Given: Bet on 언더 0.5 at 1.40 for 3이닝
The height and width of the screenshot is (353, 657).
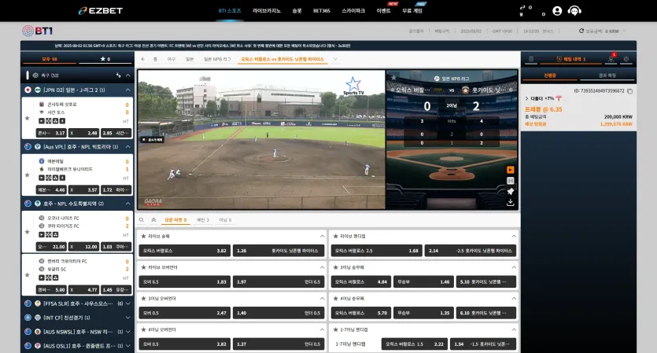Looking at the screenshot, I should click(x=279, y=313).
